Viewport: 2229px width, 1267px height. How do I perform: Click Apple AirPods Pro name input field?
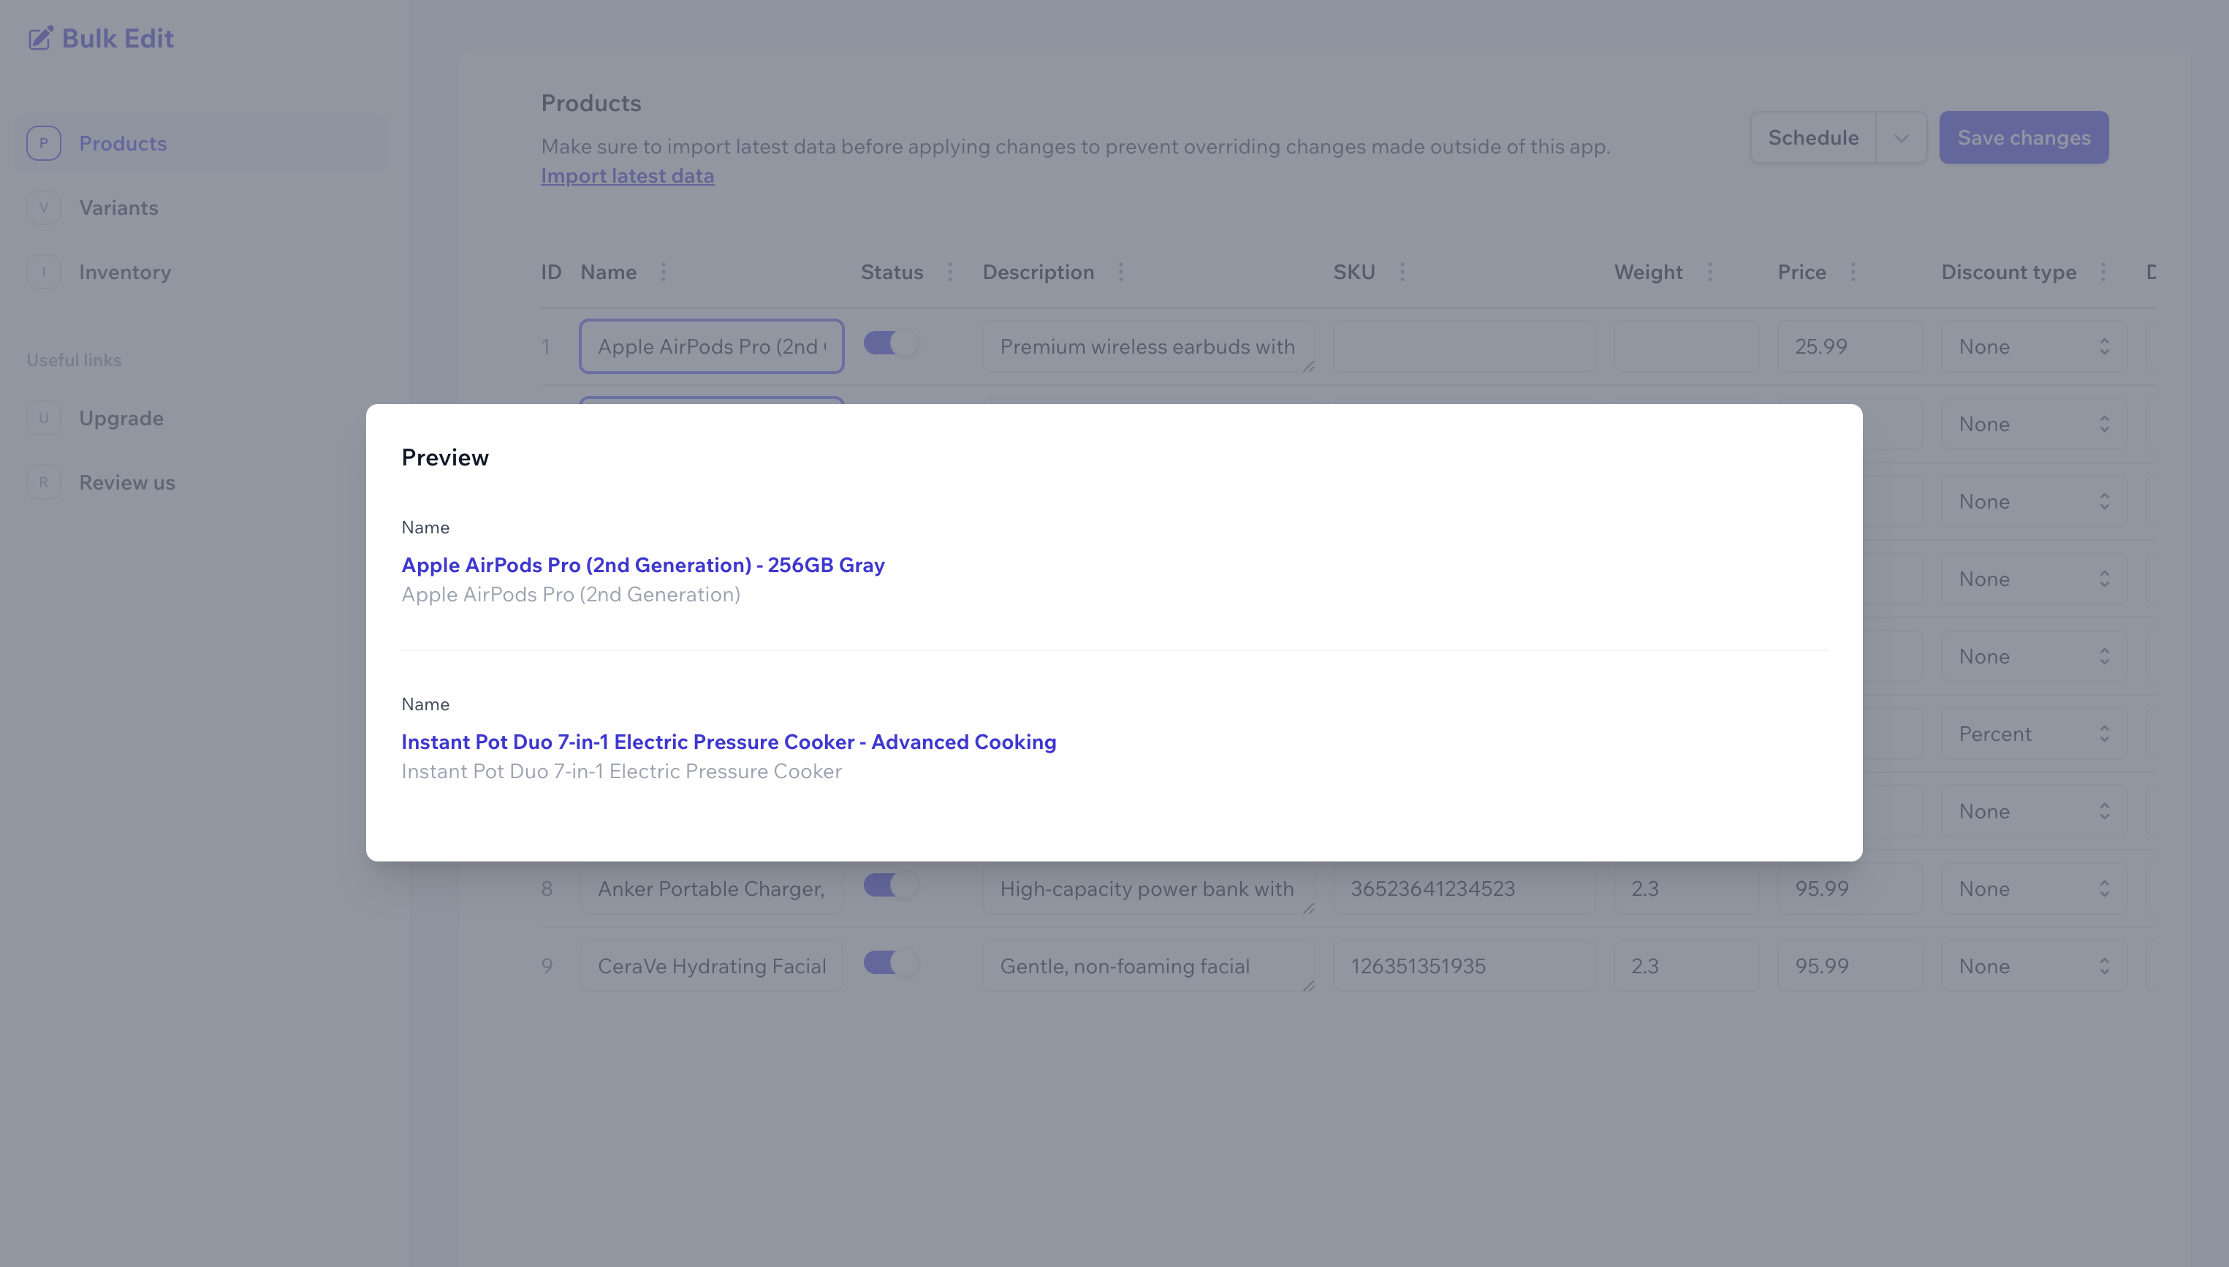[x=712, y=346]
